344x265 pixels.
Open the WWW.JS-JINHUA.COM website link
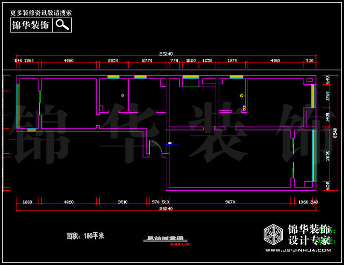(298, 250)
